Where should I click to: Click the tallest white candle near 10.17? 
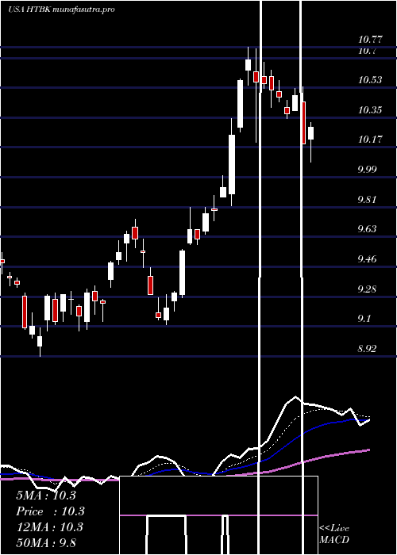tap(232, 164)
